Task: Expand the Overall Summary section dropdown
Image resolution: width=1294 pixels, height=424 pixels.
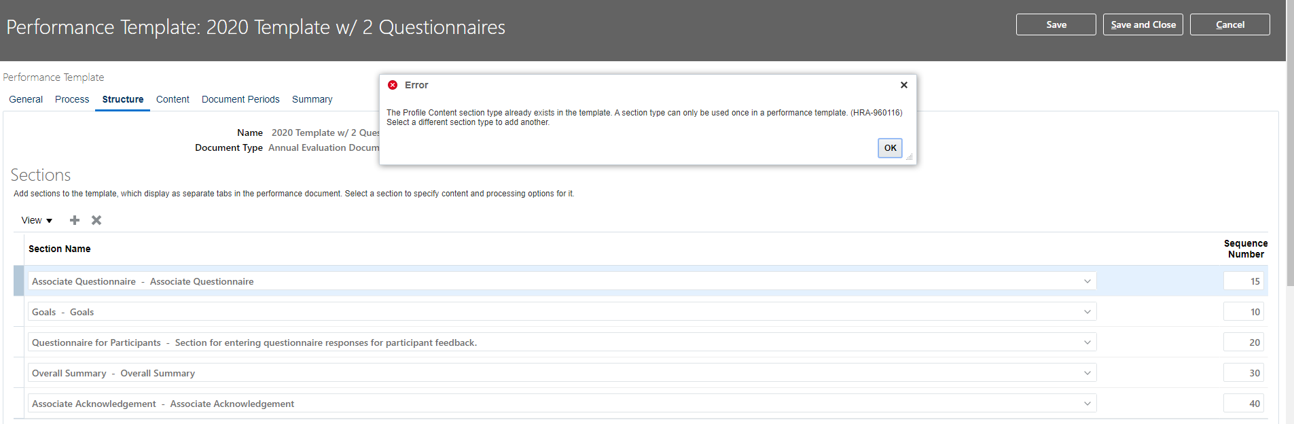Action: tap(1087, 373)
